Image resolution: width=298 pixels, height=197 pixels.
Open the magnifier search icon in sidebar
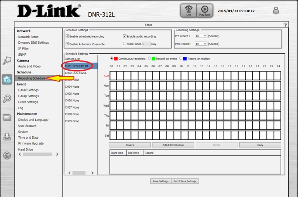tap(7, 99)
